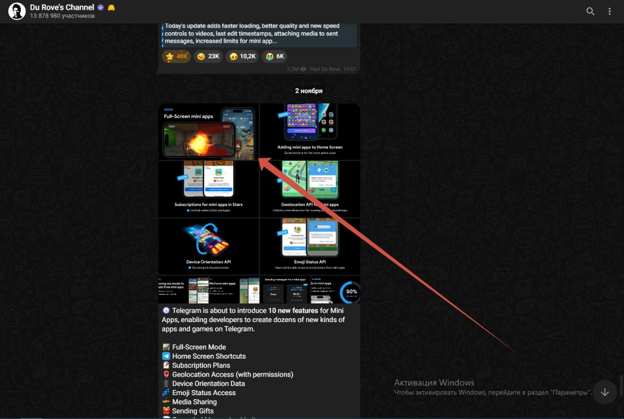Image resolution: width=624 pixels, height=419 pixels.
Task: Open the Gifts from mini apps image
Action: pos(234,289)
